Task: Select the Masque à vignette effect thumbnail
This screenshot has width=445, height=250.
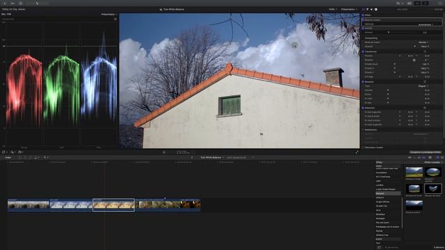Action: 433,172
